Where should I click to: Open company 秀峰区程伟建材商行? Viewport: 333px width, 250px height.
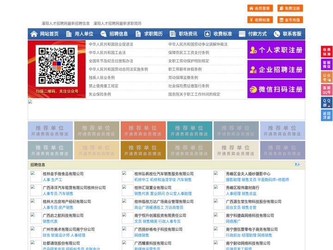pos(242,187)
